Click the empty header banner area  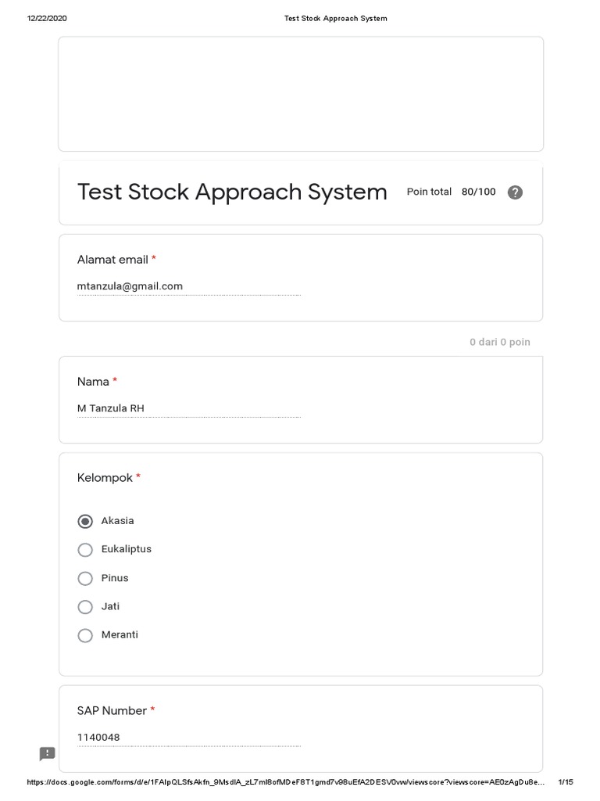point(301,94)
